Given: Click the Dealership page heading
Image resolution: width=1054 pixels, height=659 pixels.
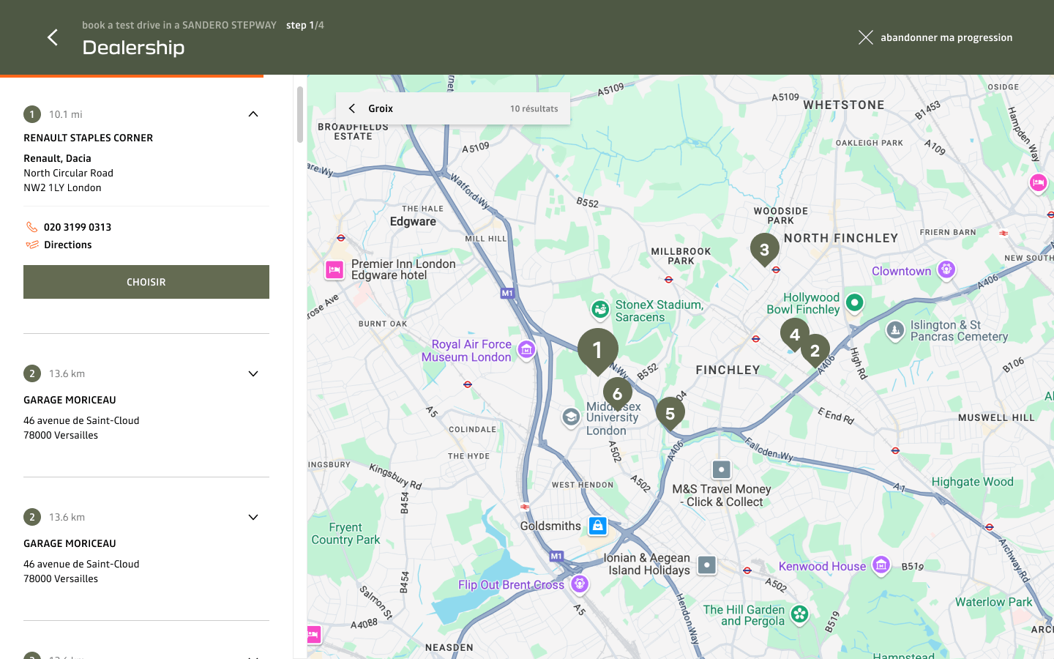Looking at the screenshot, I should [133, 48].
